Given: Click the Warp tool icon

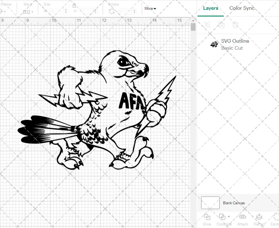Looking at the screenshot, I should point(27,11).
